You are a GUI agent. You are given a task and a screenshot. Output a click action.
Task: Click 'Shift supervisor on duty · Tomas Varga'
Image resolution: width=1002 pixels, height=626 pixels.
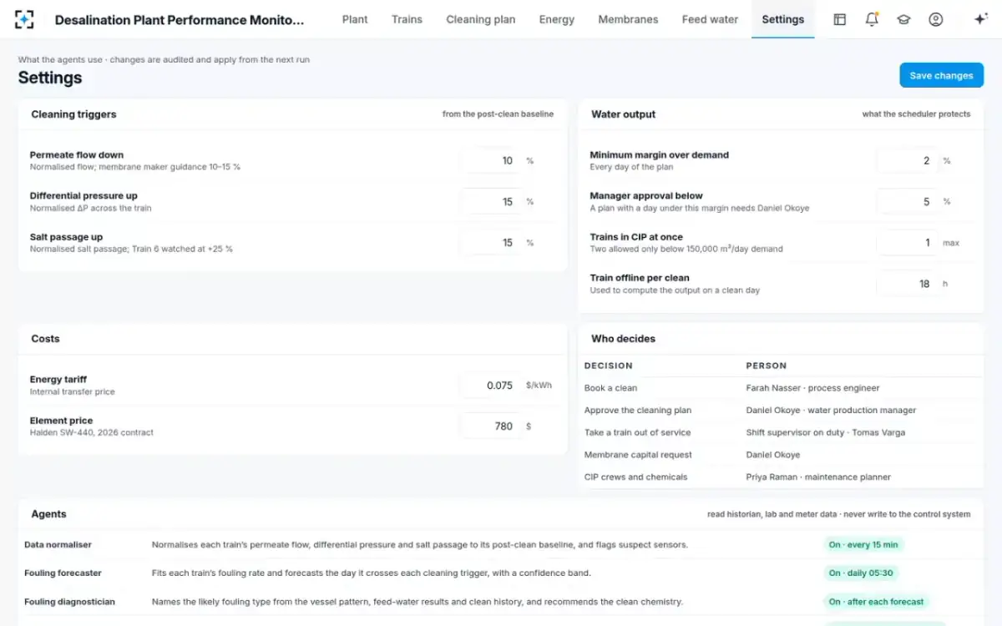[825, 432]
